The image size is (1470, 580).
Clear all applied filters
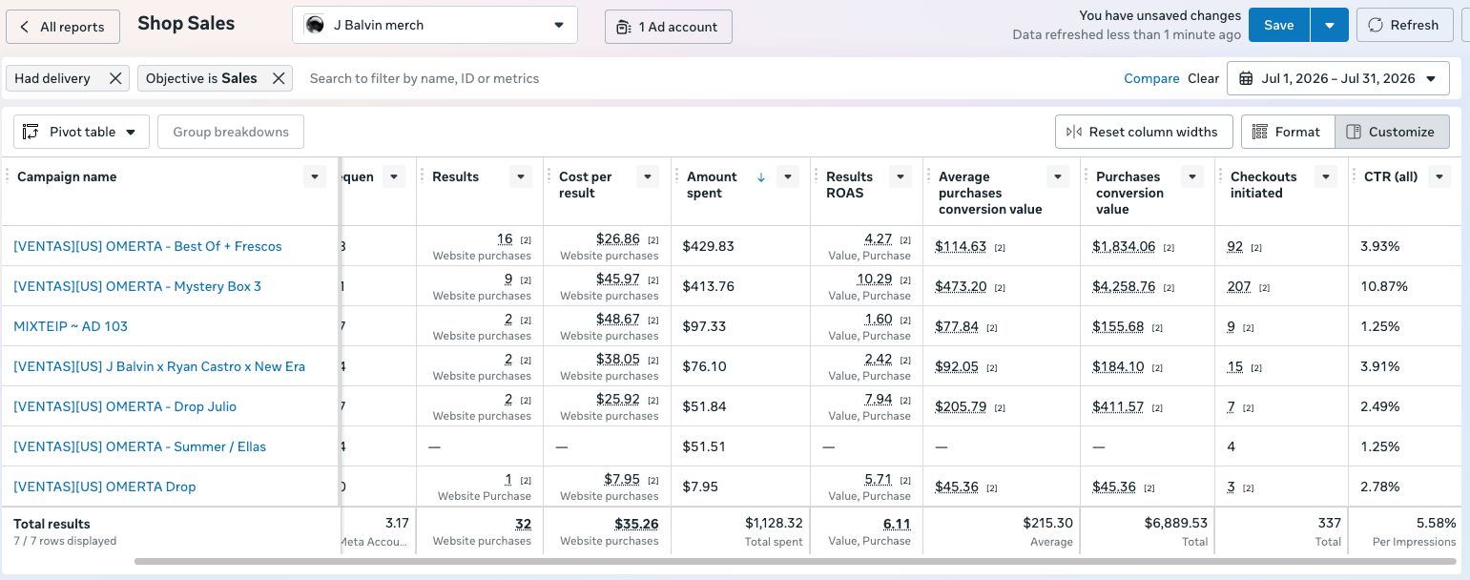click(1203, 78)
